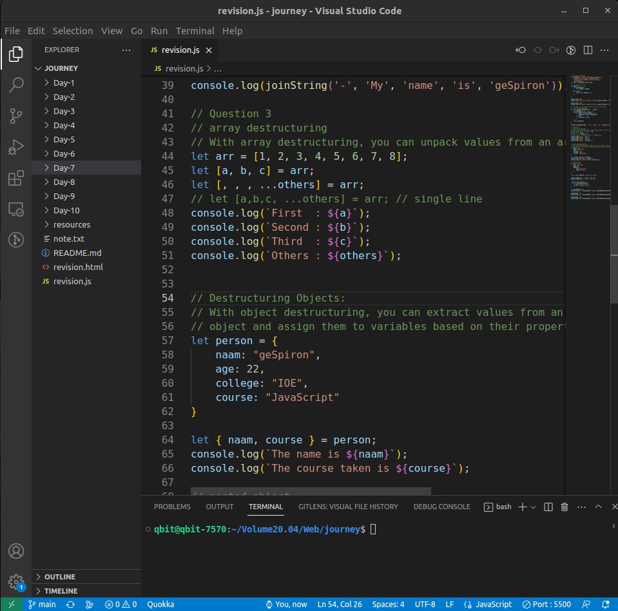Open the notifications bell
Image resolution: width=618 pixels, height=611 pixels.
(x=606, y=605)
